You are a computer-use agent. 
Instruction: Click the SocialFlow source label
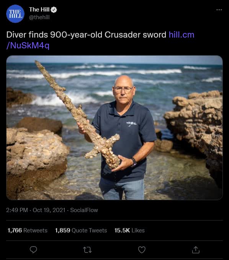[x=84, y=210]
